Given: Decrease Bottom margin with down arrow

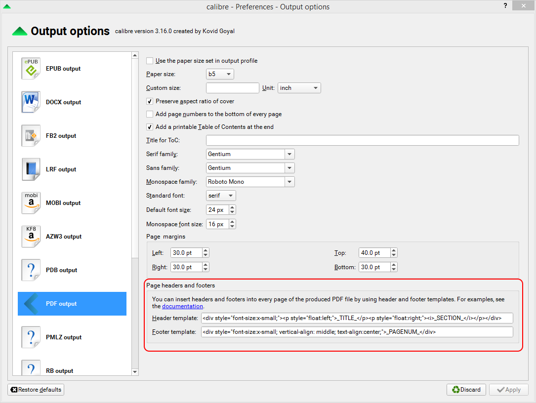Looking at the screenshot, I should point(394,270).
